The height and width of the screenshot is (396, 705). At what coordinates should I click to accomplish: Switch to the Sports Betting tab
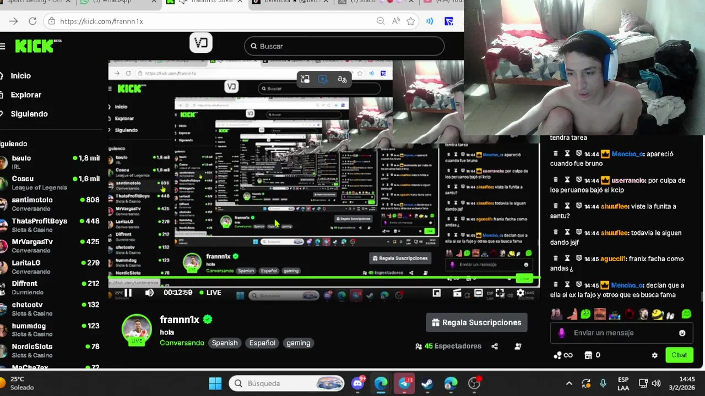tap(36, 2)
